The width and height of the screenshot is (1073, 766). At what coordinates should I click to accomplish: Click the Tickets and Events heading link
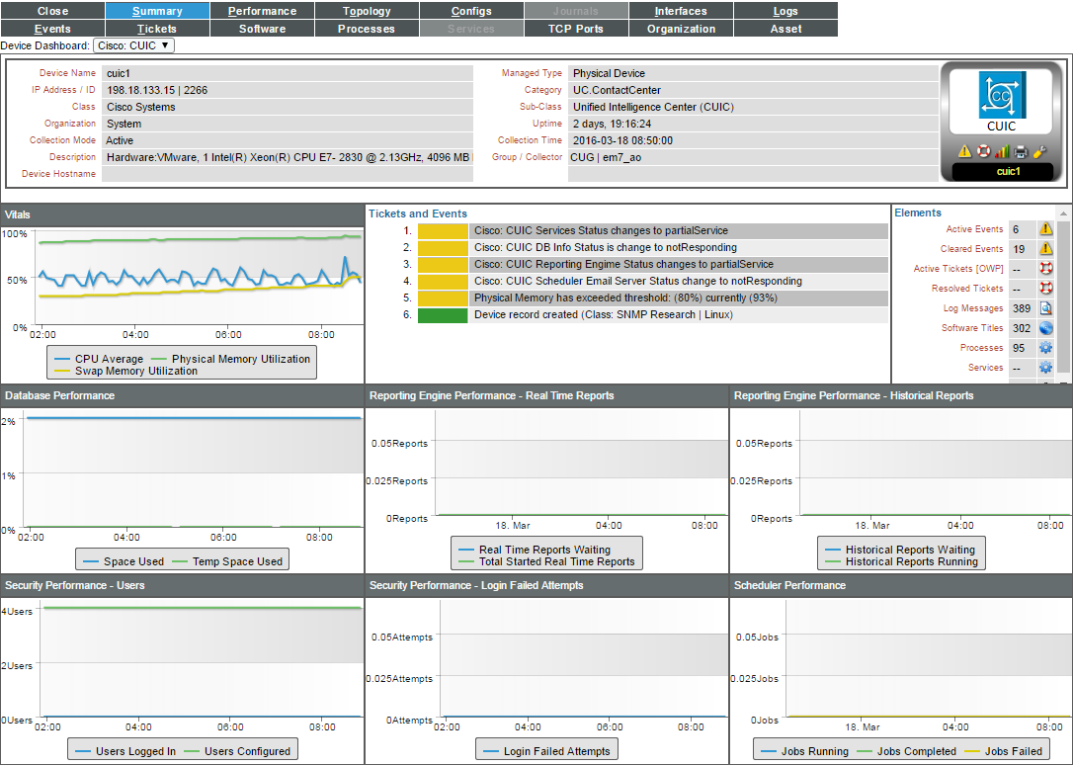click(x=418, y=213)
